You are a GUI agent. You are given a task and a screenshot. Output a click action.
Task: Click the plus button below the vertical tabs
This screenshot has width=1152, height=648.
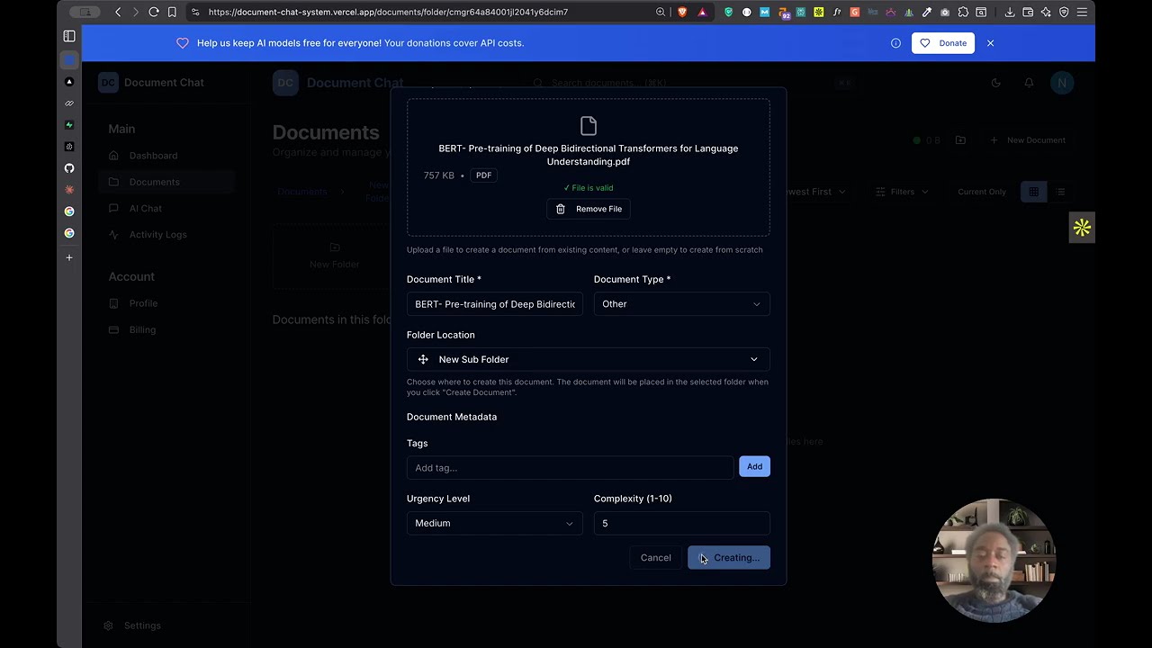click(x=69, y=257)
